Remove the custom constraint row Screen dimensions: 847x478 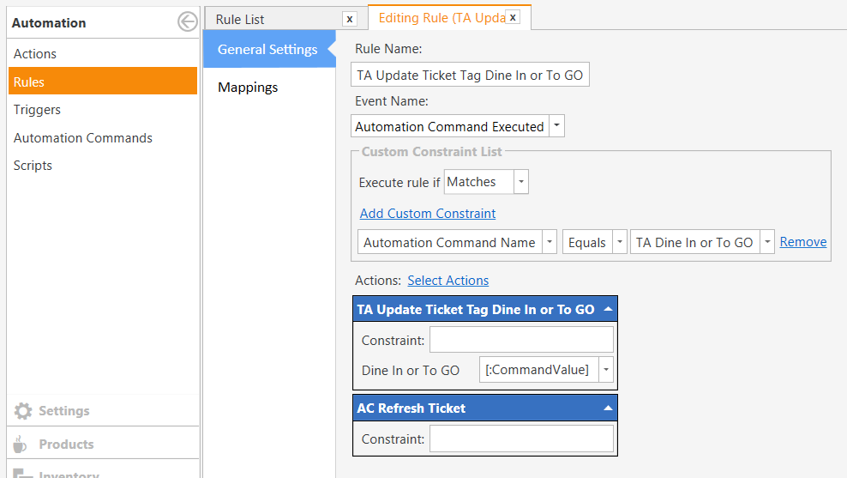(x=802, y=242)
